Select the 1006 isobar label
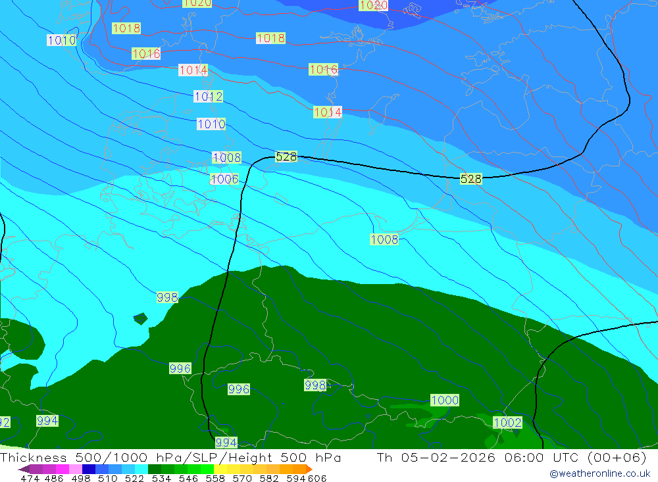This screenshot has width=658, height=482. [x=224, y=179]
